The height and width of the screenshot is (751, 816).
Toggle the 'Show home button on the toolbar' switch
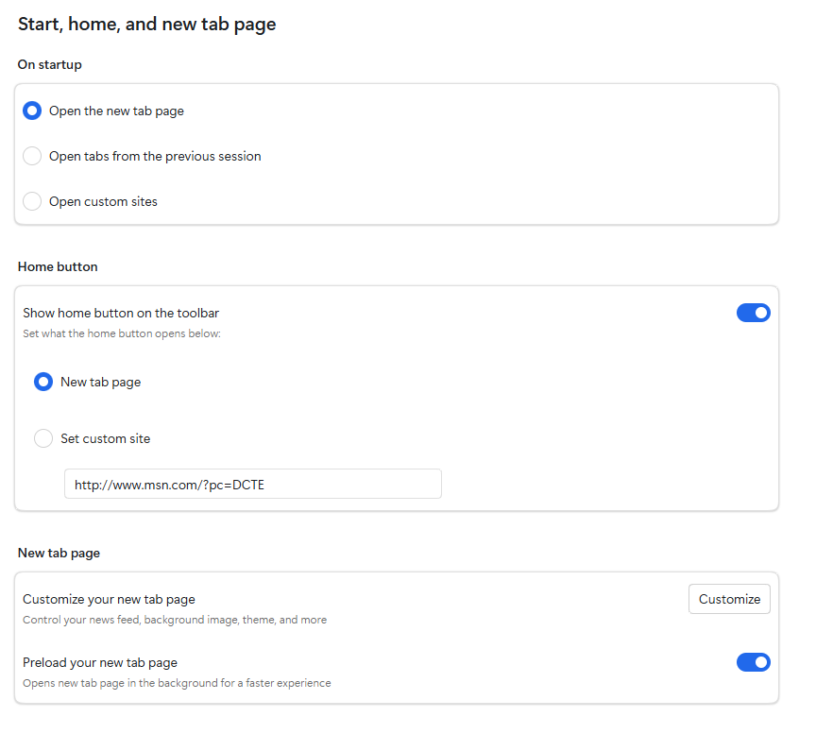coord(753,313)
